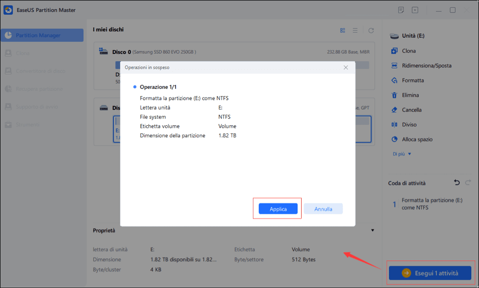Viewport: 479px width, 288px height.
Task: Open the title bar dropdown menu icon
Action: tap(415, 10)
